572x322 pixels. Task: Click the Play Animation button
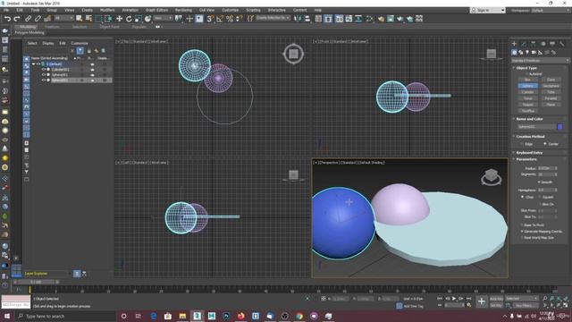pos(454,299)
